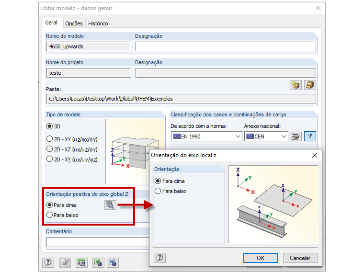Viewport: 364px width, 273px height.
Task: Choose Para cima for global Z axis
Action: pos(61,205)
